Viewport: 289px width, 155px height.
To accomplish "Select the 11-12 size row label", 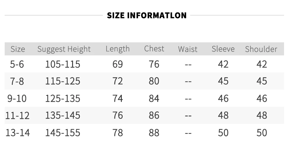I will (x=17, y=115).
